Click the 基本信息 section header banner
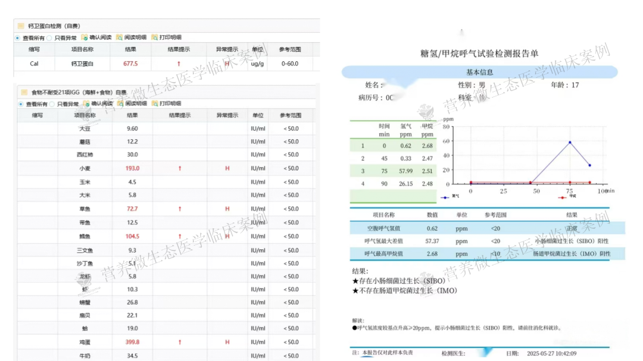The height and width of the screenshot is (361, 643). pyautogui.click(x=478, y=72)
